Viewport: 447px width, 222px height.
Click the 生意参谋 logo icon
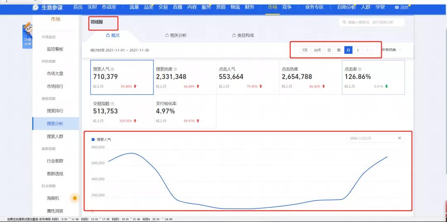[36, 7]
